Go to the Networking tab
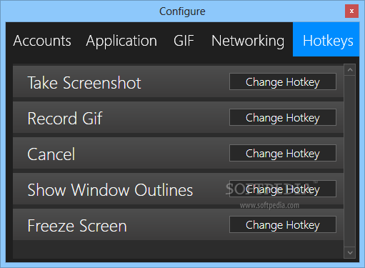 point(248,41)
